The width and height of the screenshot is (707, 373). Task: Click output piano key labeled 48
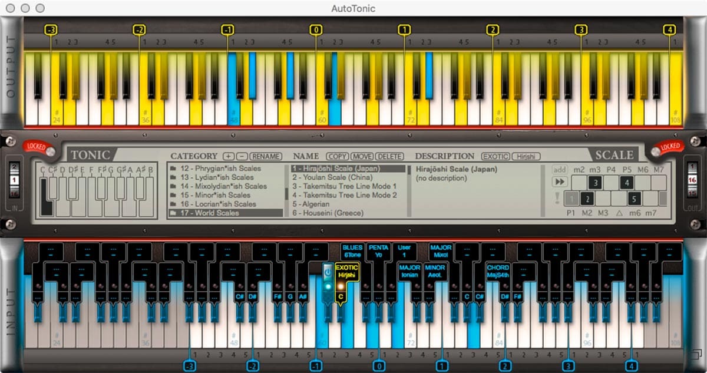tap(233, 88)
